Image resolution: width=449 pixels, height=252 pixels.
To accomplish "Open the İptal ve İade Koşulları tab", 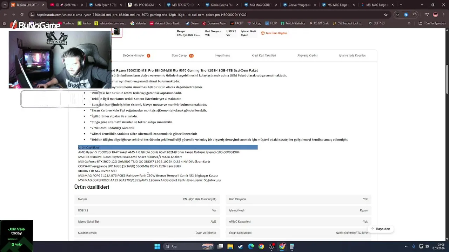I will pyautogui.click(x=352, y=56).
